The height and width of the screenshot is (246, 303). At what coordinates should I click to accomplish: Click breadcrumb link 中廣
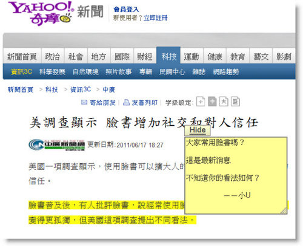tap(108, 89)
